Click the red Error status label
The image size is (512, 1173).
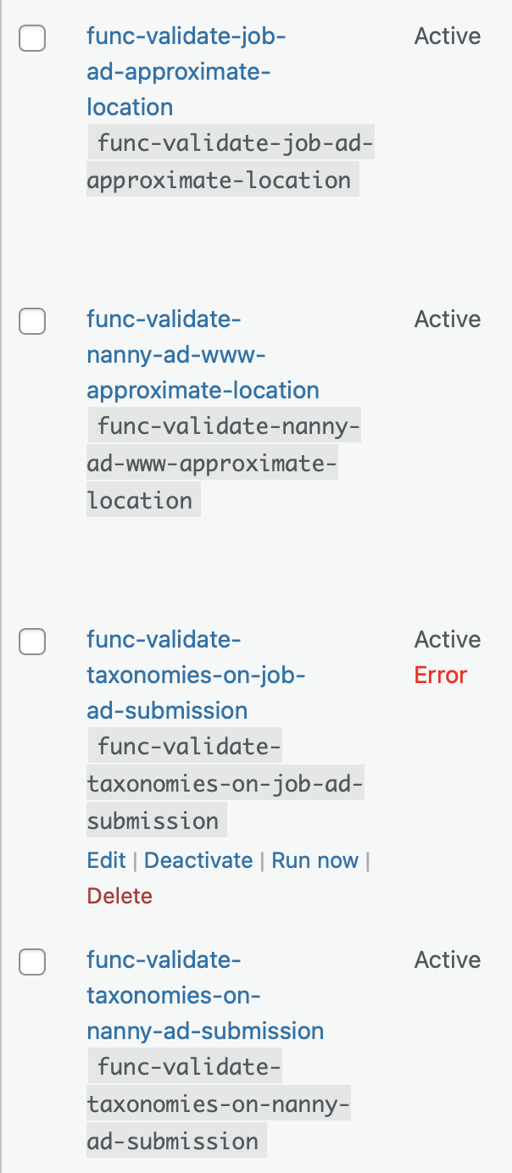pos(441,675)
